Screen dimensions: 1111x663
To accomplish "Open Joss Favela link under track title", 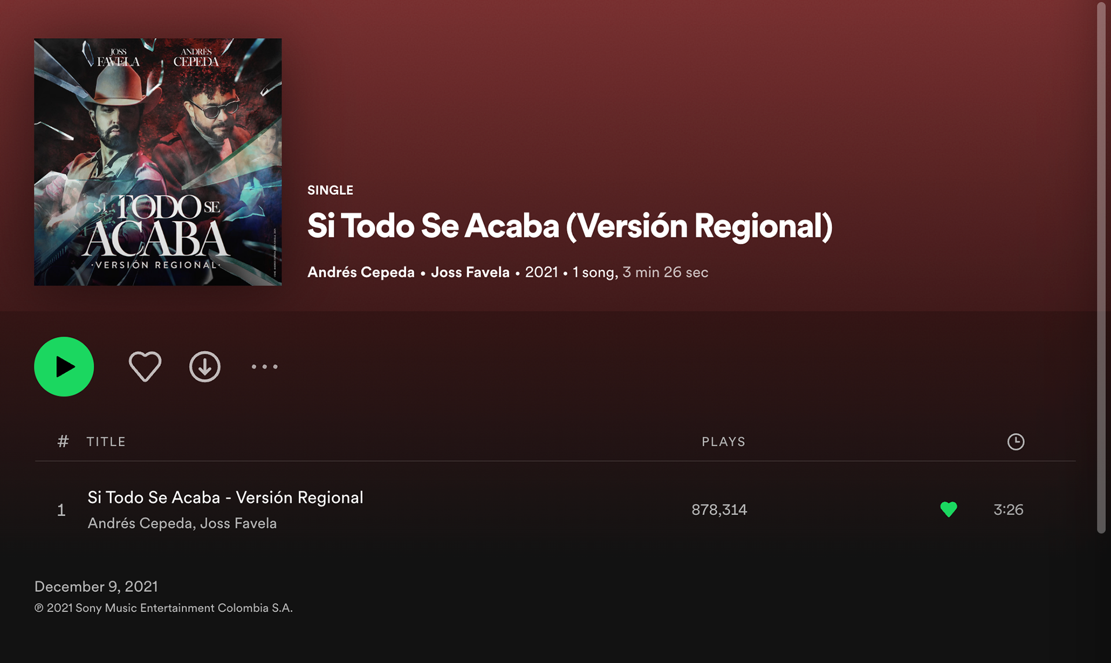I will click(238, 523).
